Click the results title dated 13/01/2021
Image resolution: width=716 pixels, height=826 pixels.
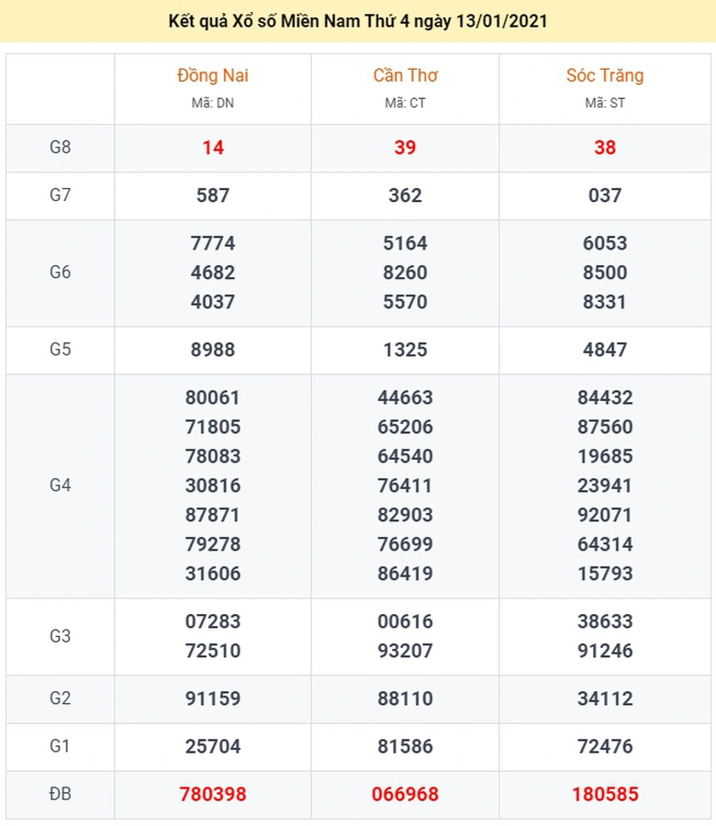coord(358,21)
